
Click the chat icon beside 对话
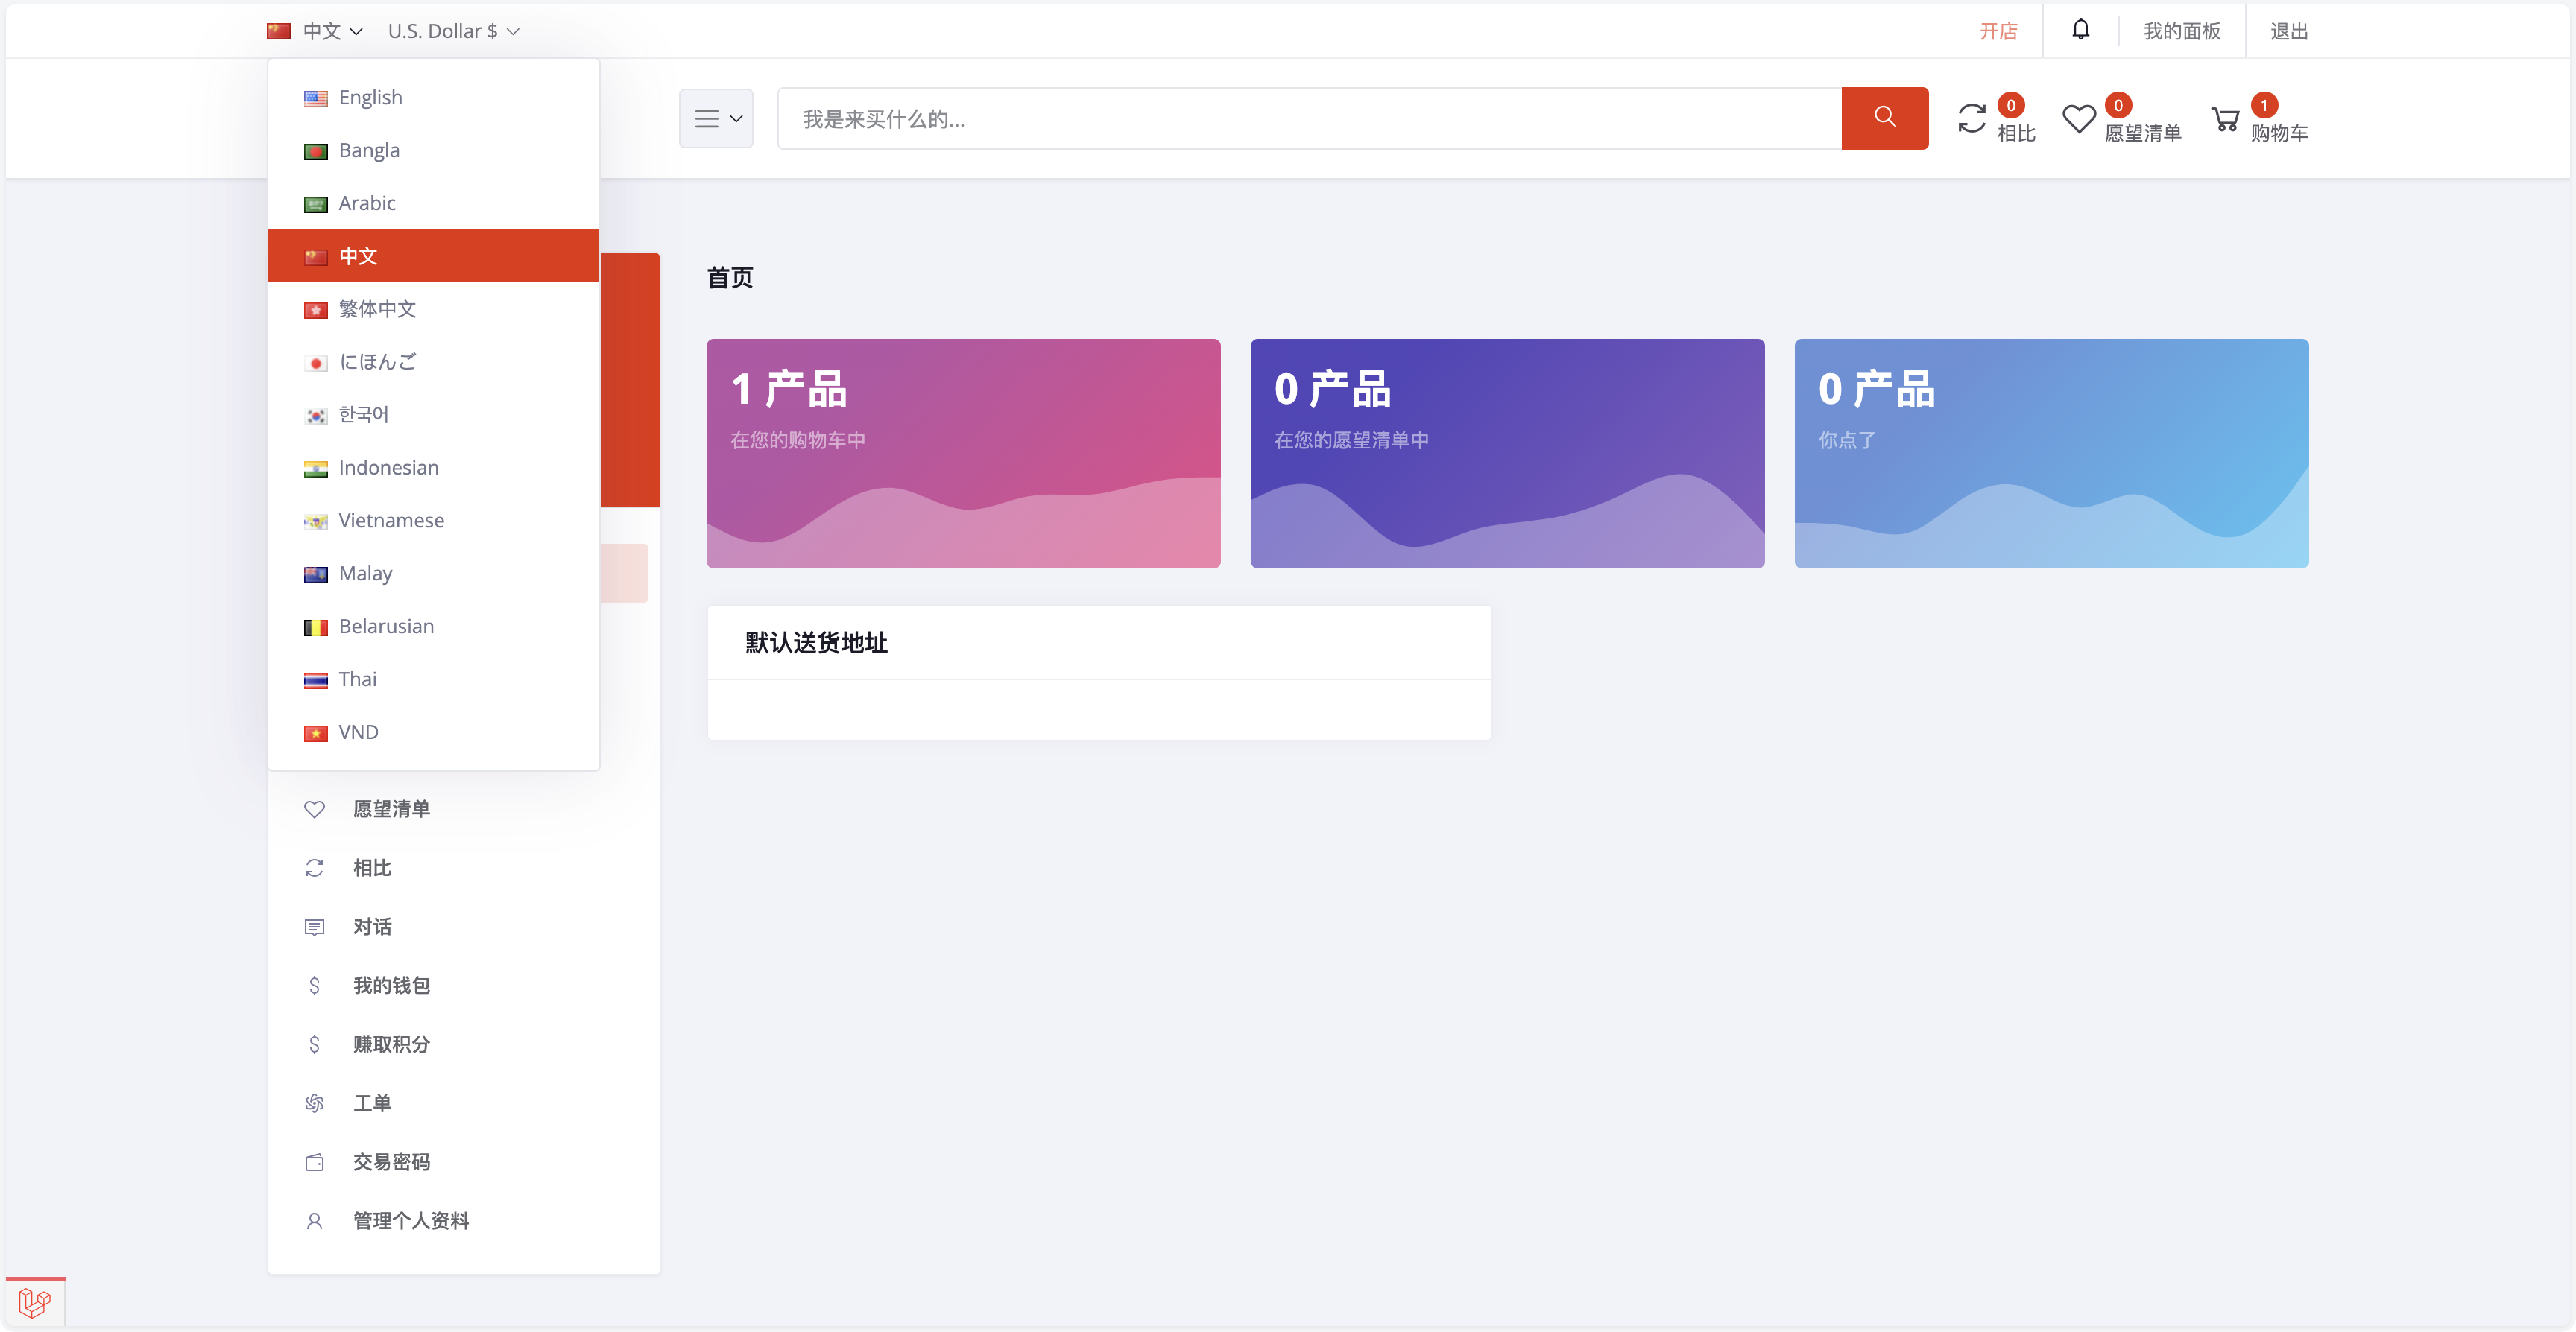(315, 926)
